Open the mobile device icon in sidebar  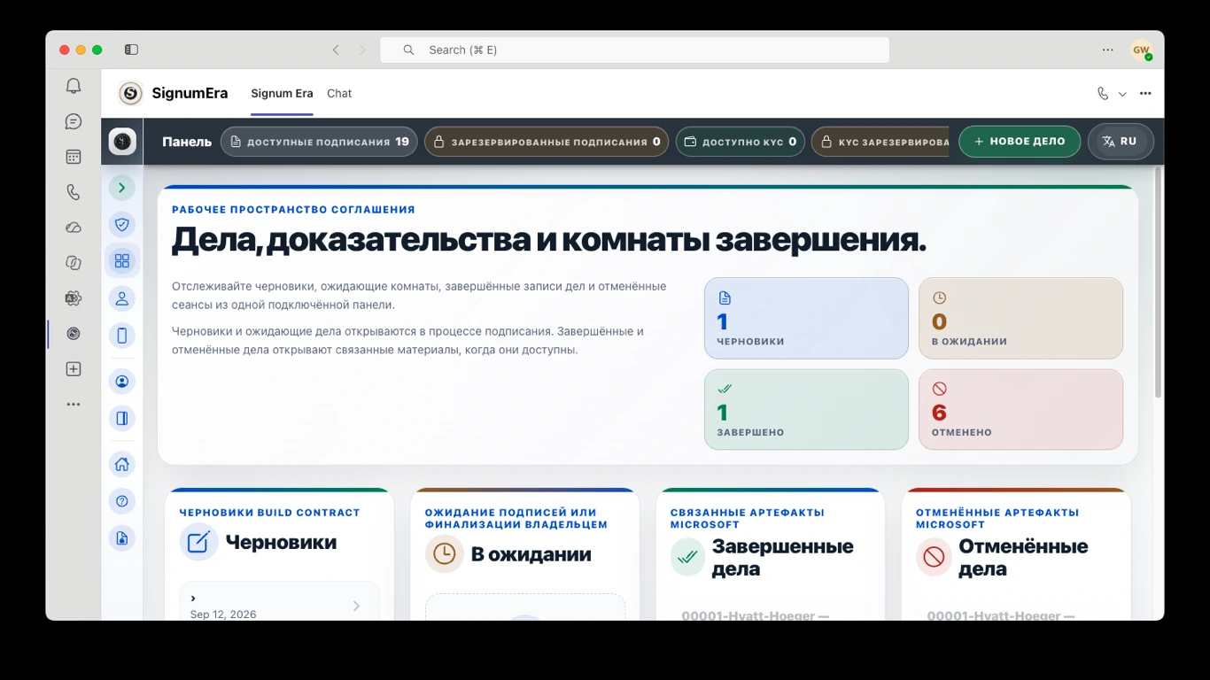click(x=122, y=336)
